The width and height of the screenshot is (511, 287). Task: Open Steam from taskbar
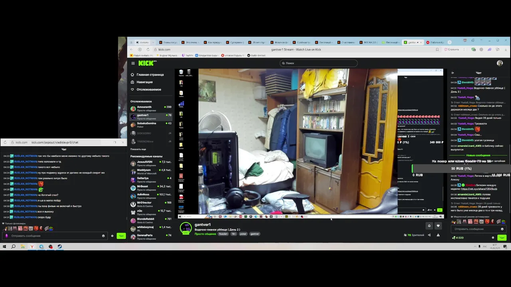coord(59,247)
